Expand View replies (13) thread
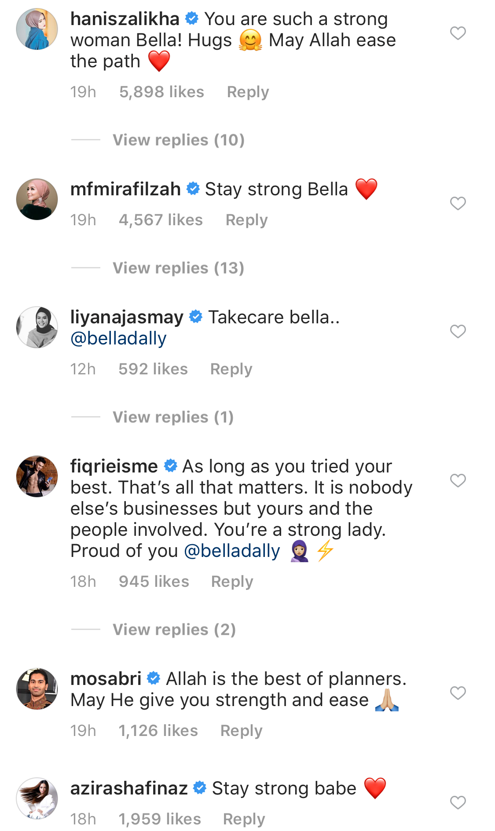Screen dimensions: 495x831 coord(178,268)
